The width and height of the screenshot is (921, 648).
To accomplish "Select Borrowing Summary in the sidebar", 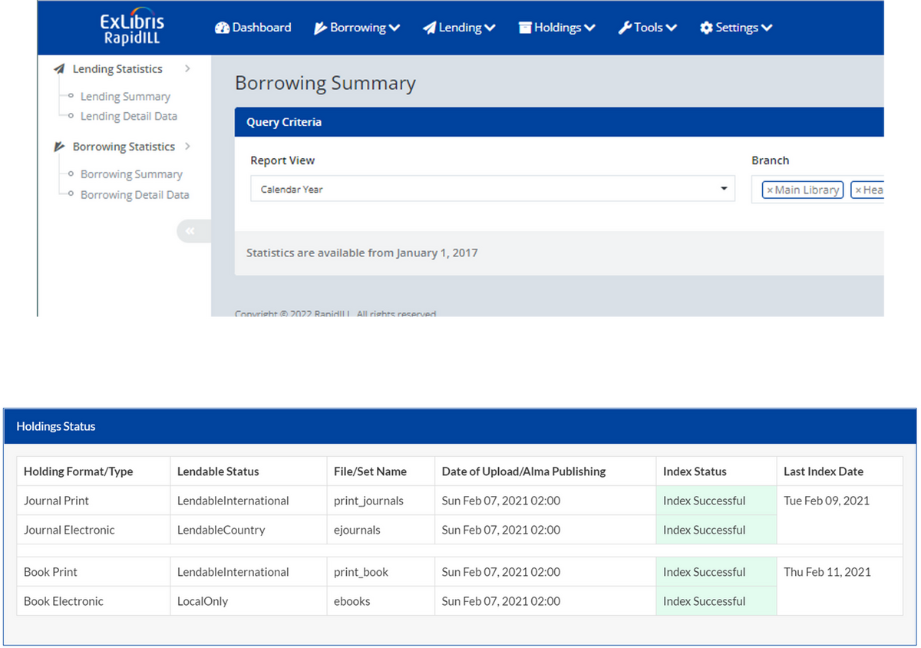I will point(131,174).
